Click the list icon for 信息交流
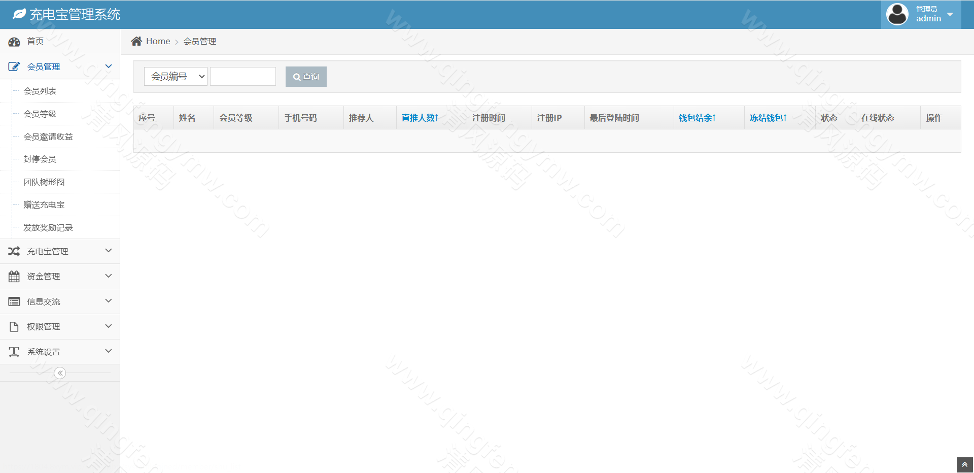The height and width of the screenshot is (473, 974). [x=14, y=301]
